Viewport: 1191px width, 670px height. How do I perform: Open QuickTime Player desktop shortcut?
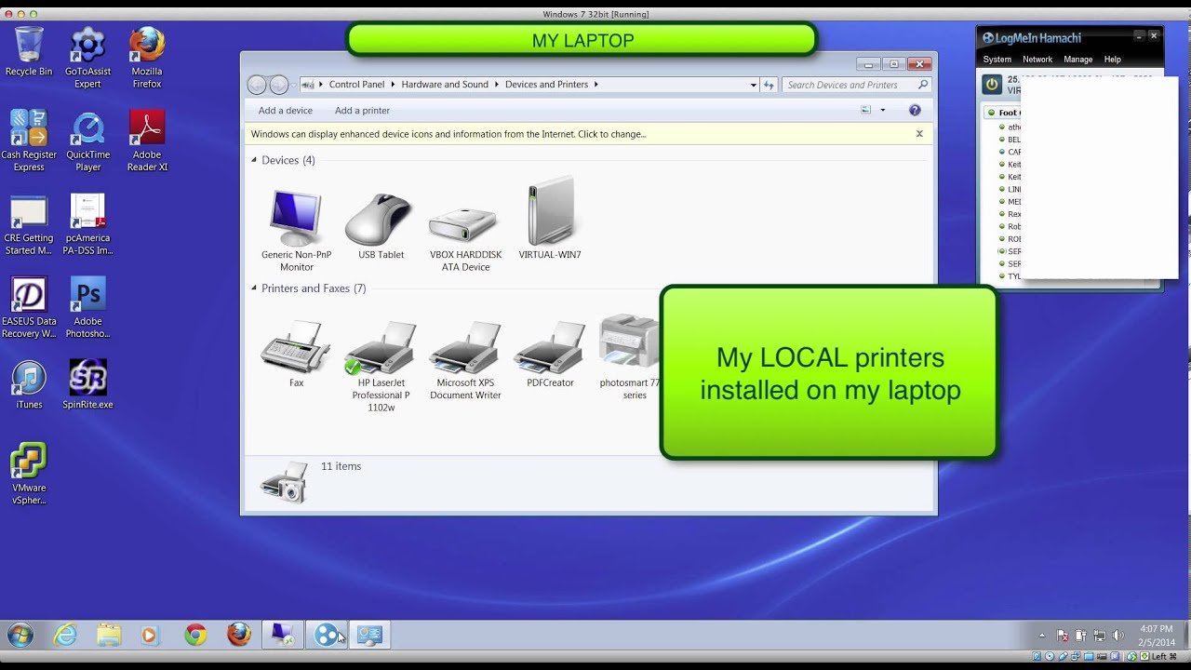tap(87, 141)
